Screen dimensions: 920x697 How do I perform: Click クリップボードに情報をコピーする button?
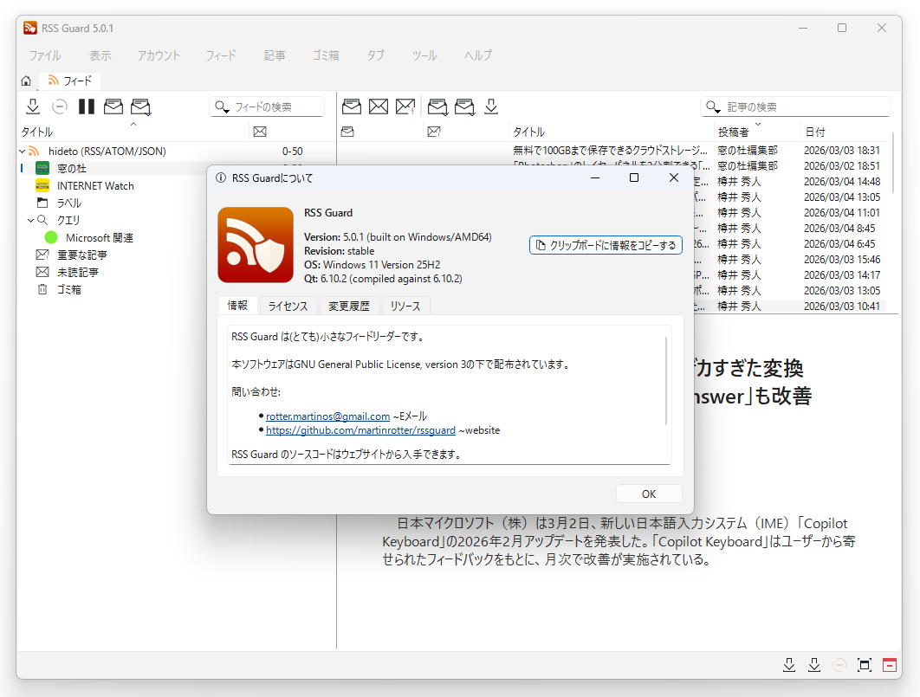(x=605, y=245)
